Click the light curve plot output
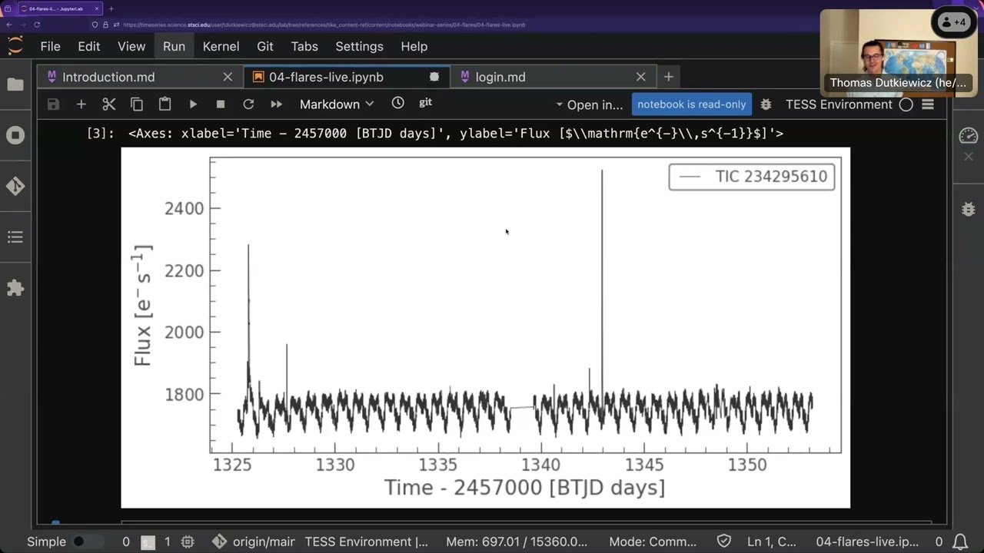 [x=486, y=328]
